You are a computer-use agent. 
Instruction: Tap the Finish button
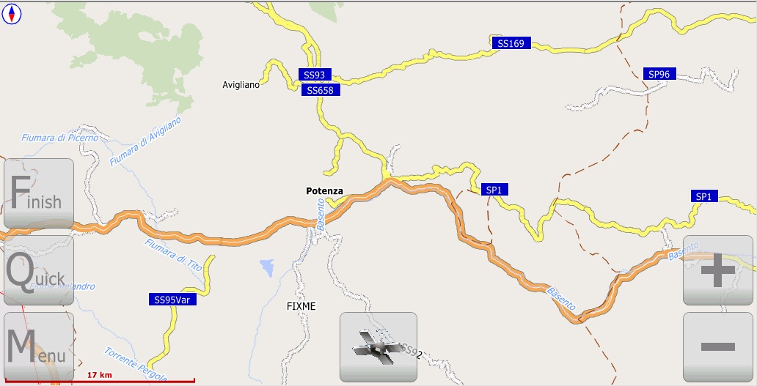(39, 193)
